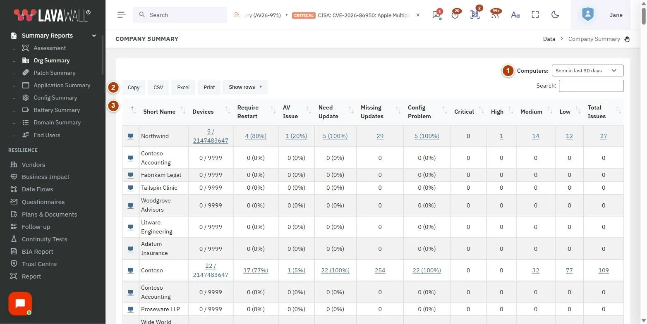Click the computer icon in the Adatum Insurance row
The height and width of the screenshot is (324, 647).
coord(131,249)
